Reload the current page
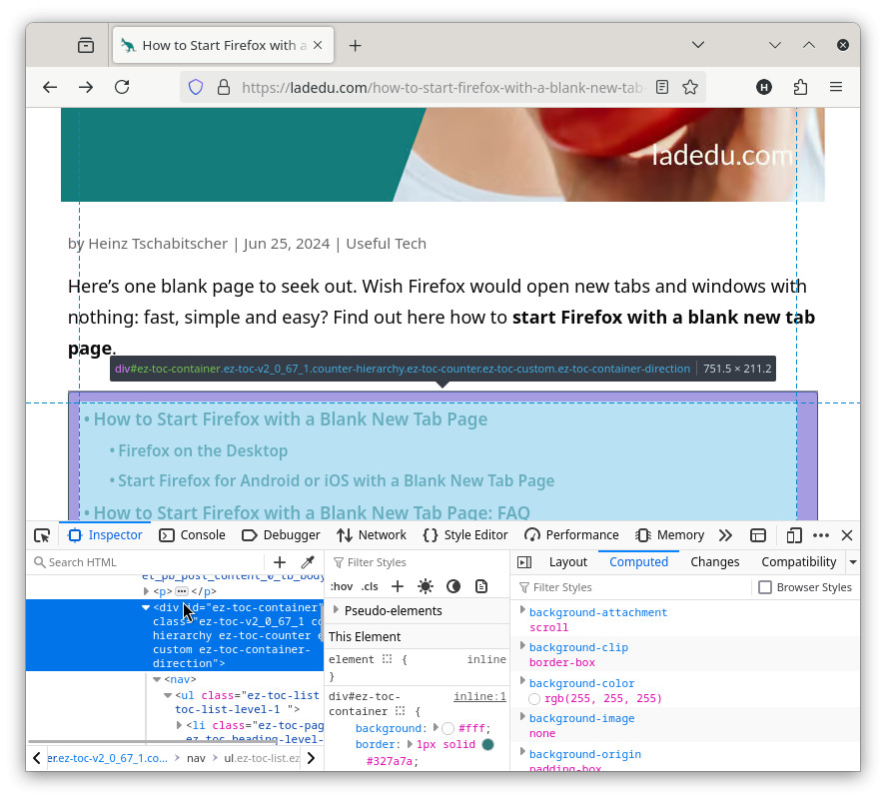 (122, 87)
